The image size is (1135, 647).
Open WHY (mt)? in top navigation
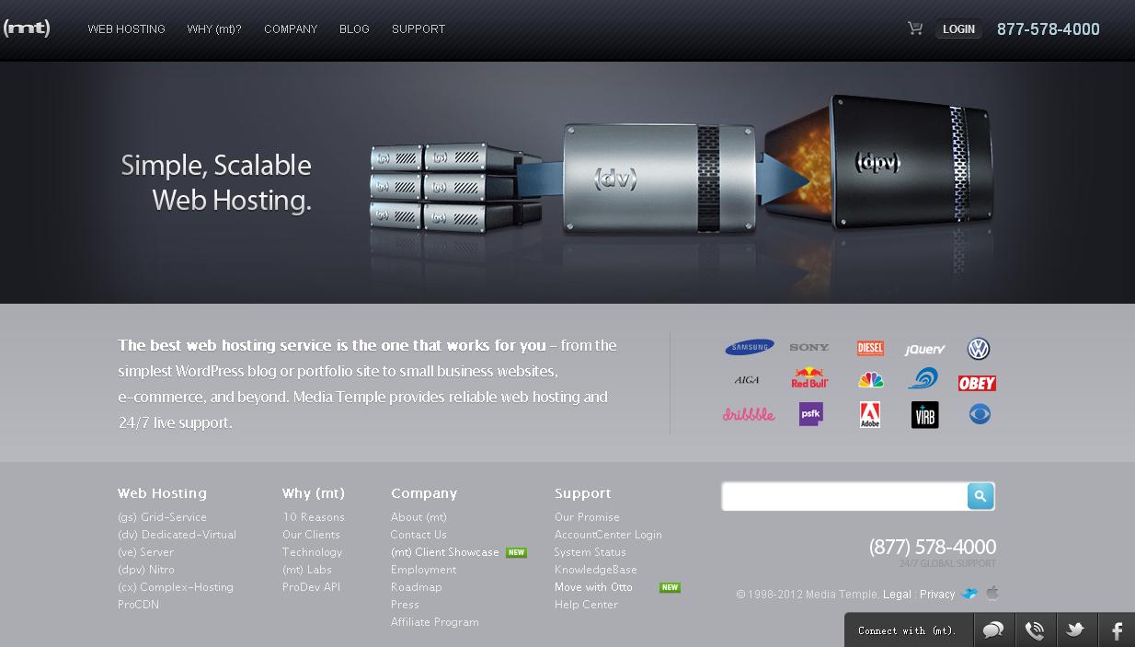(214, 29)
